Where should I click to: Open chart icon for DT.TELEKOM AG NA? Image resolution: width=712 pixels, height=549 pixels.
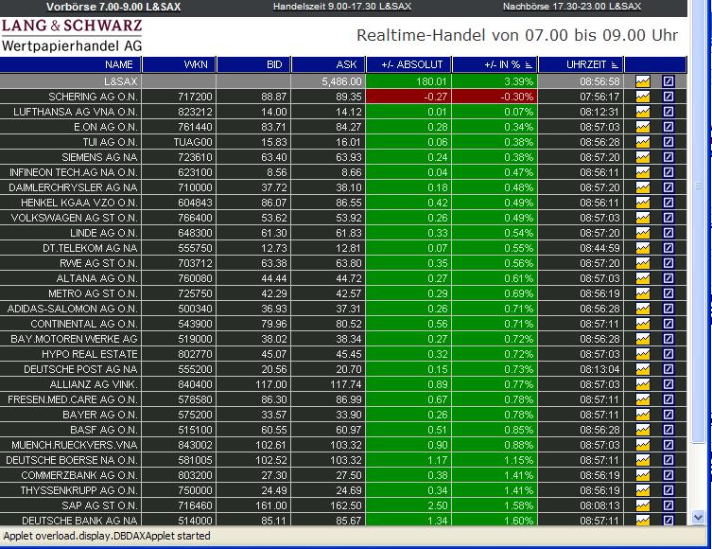coord(643,248)
